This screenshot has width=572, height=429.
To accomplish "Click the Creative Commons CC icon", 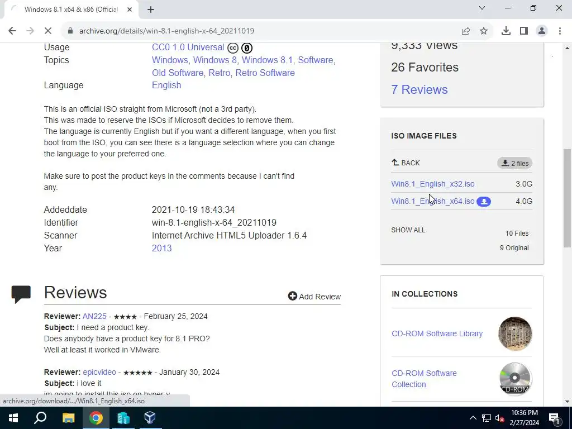I will point(233,48).
